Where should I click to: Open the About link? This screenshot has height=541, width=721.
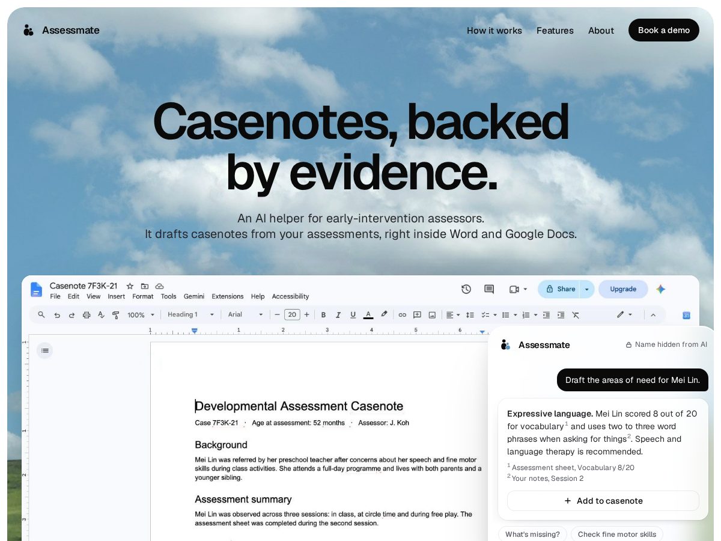(x=601, y=31)
